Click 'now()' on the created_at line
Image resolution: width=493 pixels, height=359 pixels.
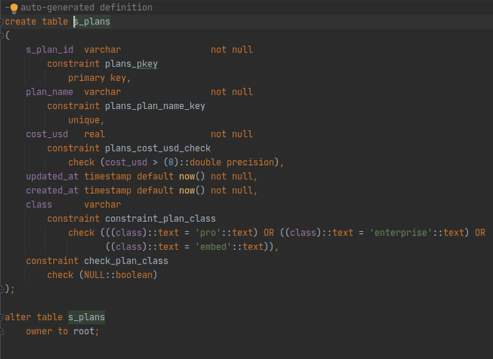coord(192,191)
